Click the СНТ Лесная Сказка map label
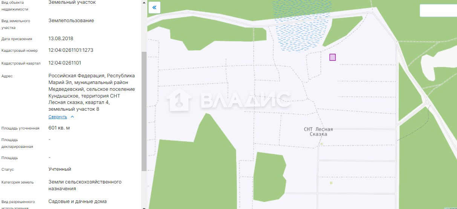The height and width of the screenshot is (209, 457). pyautogui.click(x=318, y=132)
